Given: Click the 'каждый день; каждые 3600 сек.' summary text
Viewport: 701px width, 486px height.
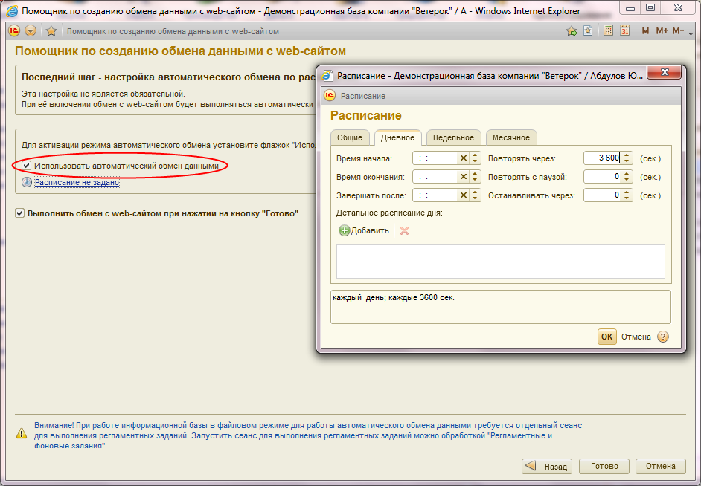Looking at the screenshot, I should 394,298.
